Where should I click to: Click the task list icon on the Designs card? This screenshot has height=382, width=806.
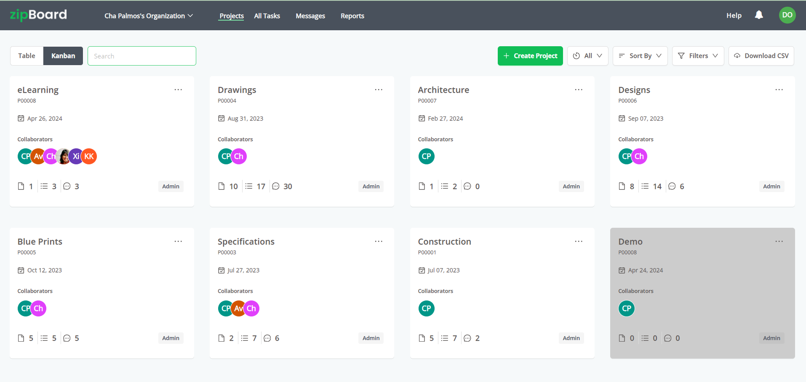pos(645,186)
